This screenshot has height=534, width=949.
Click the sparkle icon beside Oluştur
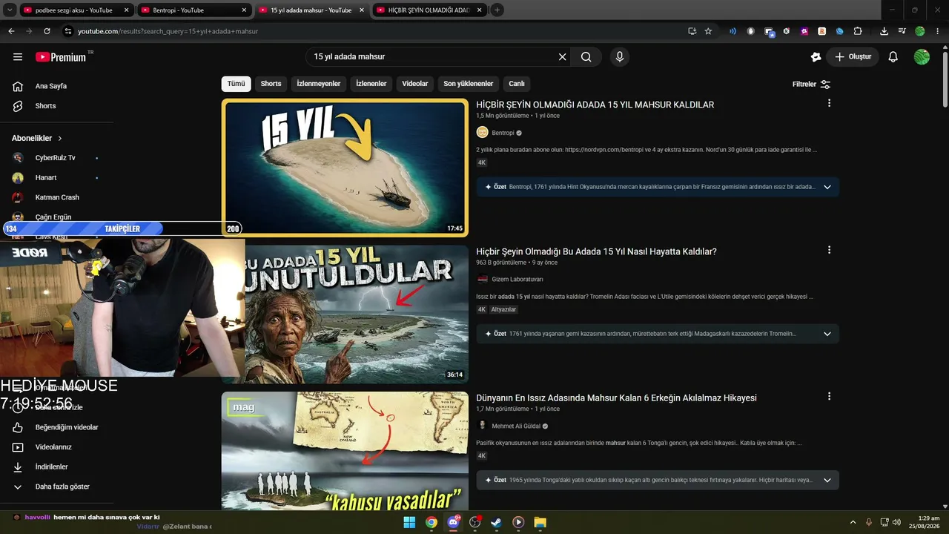(x=816, y=57)
